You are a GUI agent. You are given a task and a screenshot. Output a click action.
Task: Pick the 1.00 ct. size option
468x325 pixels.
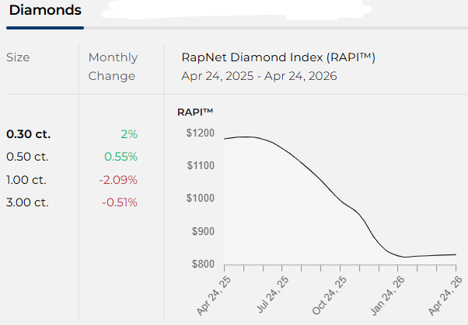tap(27, 180)
